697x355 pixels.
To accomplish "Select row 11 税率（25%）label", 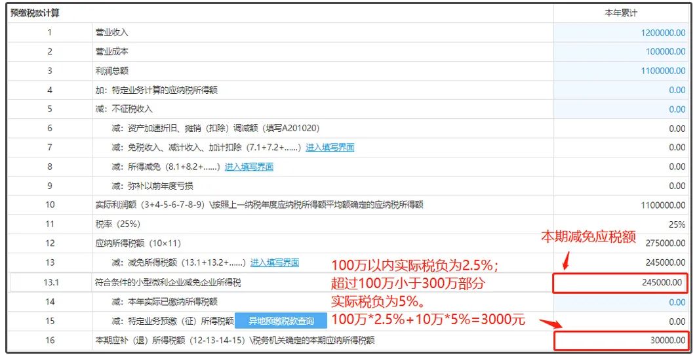I will (x=118, y=224).
